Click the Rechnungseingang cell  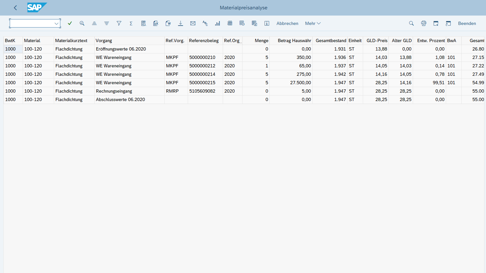129,91
